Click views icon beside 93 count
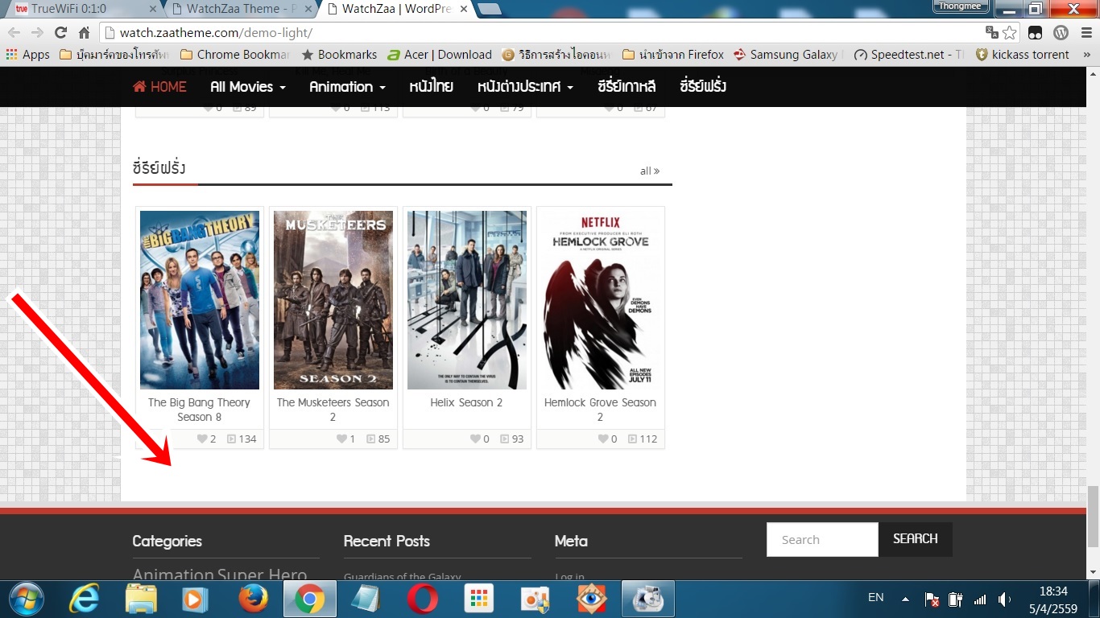Screen dimensions: 1100x618 pyautogui.click(x=505, y=439)
